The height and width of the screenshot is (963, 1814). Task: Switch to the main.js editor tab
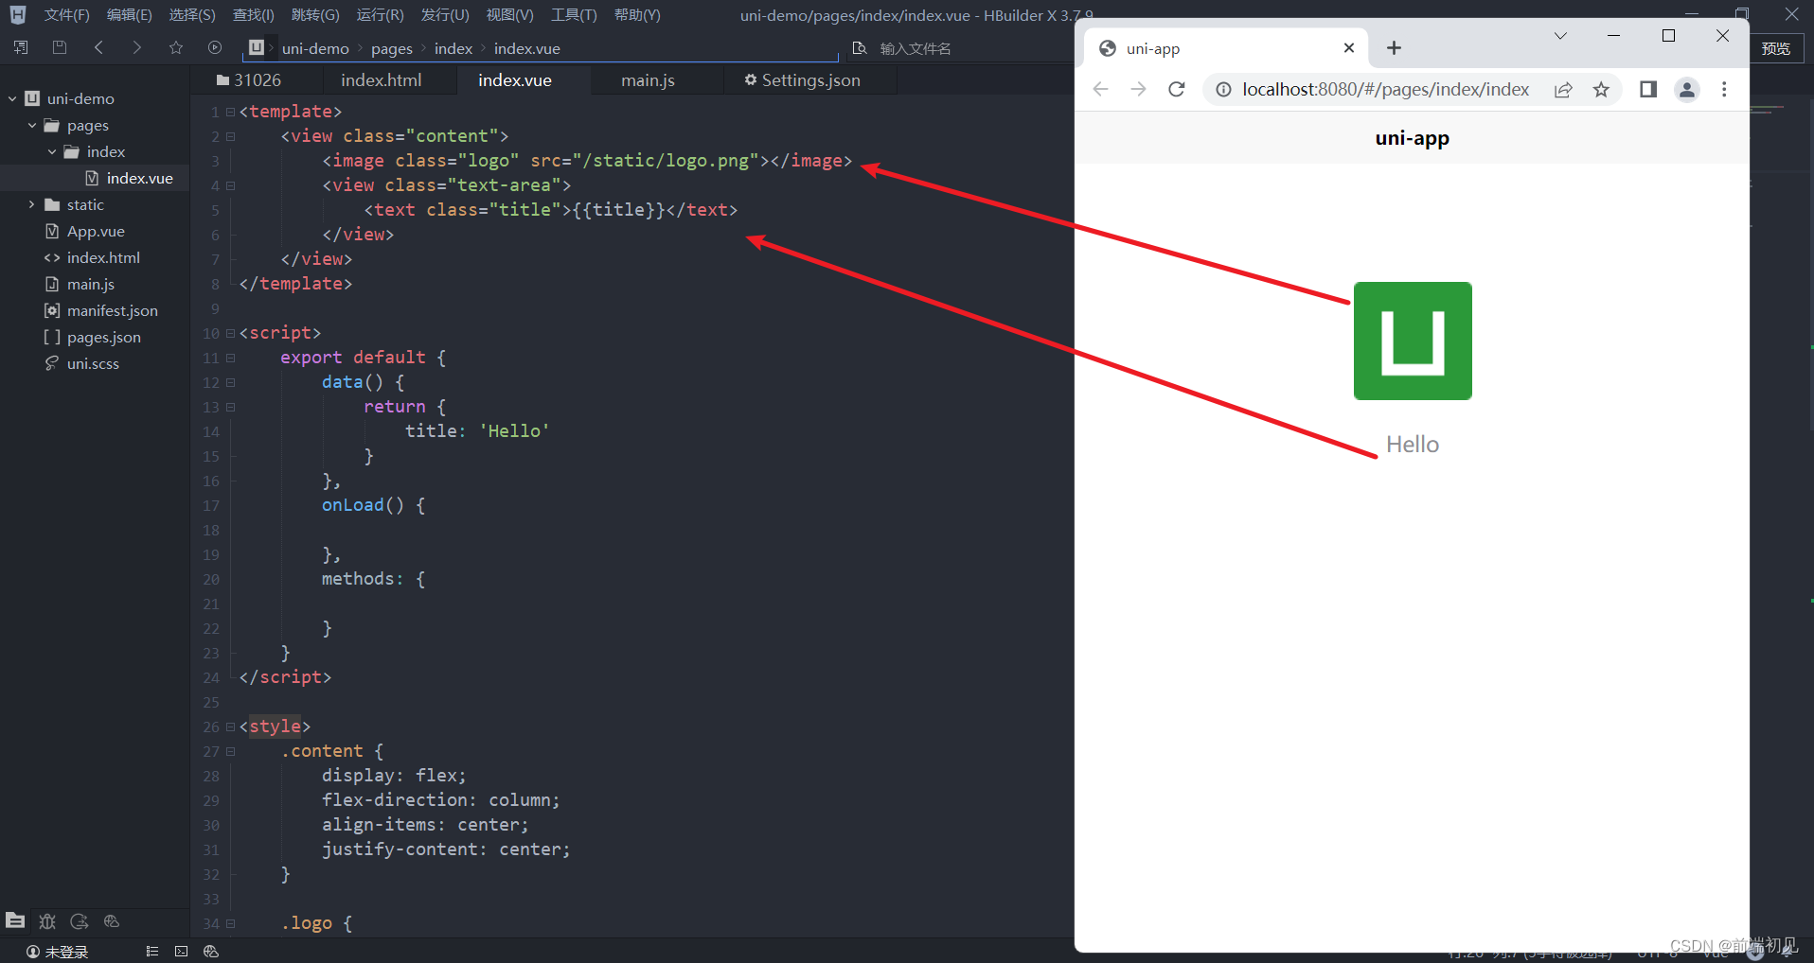(x=648, y=80)
